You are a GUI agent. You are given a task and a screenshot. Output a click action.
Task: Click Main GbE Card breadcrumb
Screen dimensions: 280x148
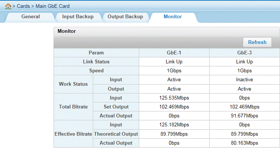tap(52, 6)
